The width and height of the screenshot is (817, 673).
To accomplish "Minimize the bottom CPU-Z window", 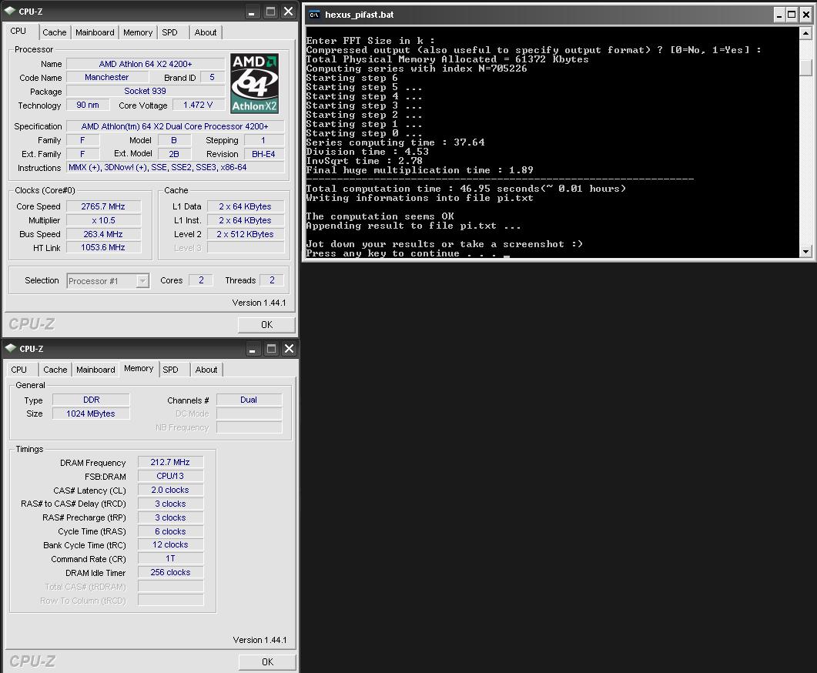I will pos(253,349).
